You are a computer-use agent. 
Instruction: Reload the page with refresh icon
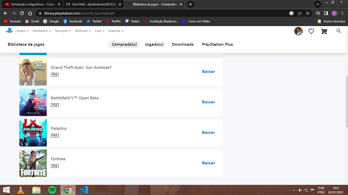(x=22, y=13)
